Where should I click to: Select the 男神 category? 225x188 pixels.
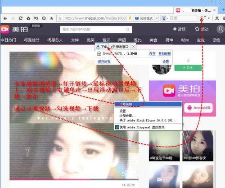point(169,40)
